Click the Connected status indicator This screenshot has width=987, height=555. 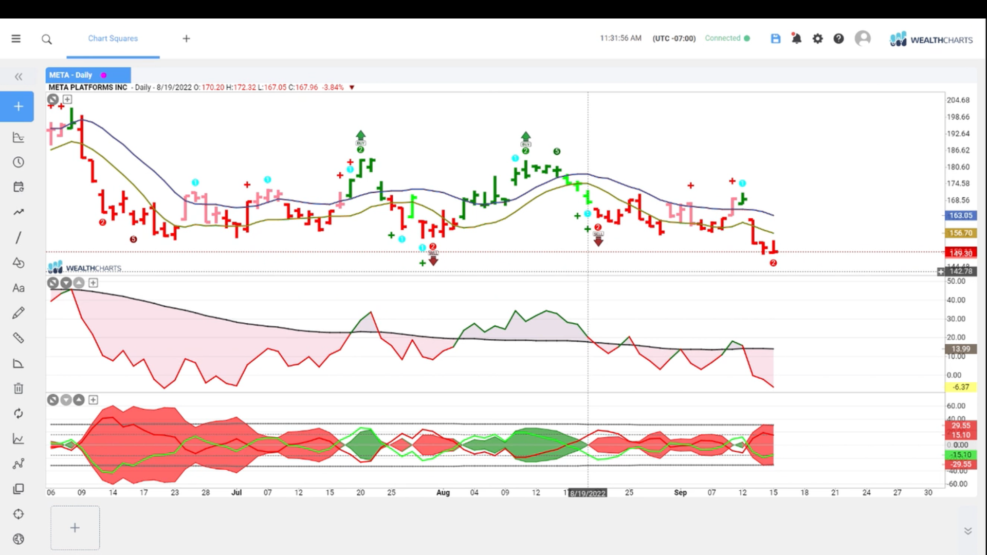coord(727,39)
